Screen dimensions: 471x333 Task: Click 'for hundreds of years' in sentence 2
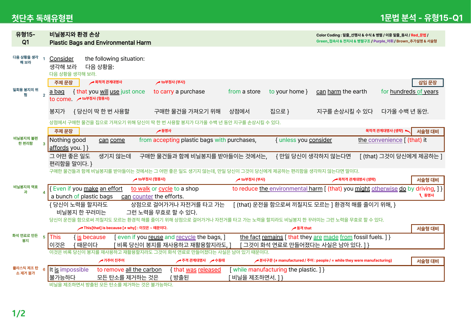(x=410, y=92)
